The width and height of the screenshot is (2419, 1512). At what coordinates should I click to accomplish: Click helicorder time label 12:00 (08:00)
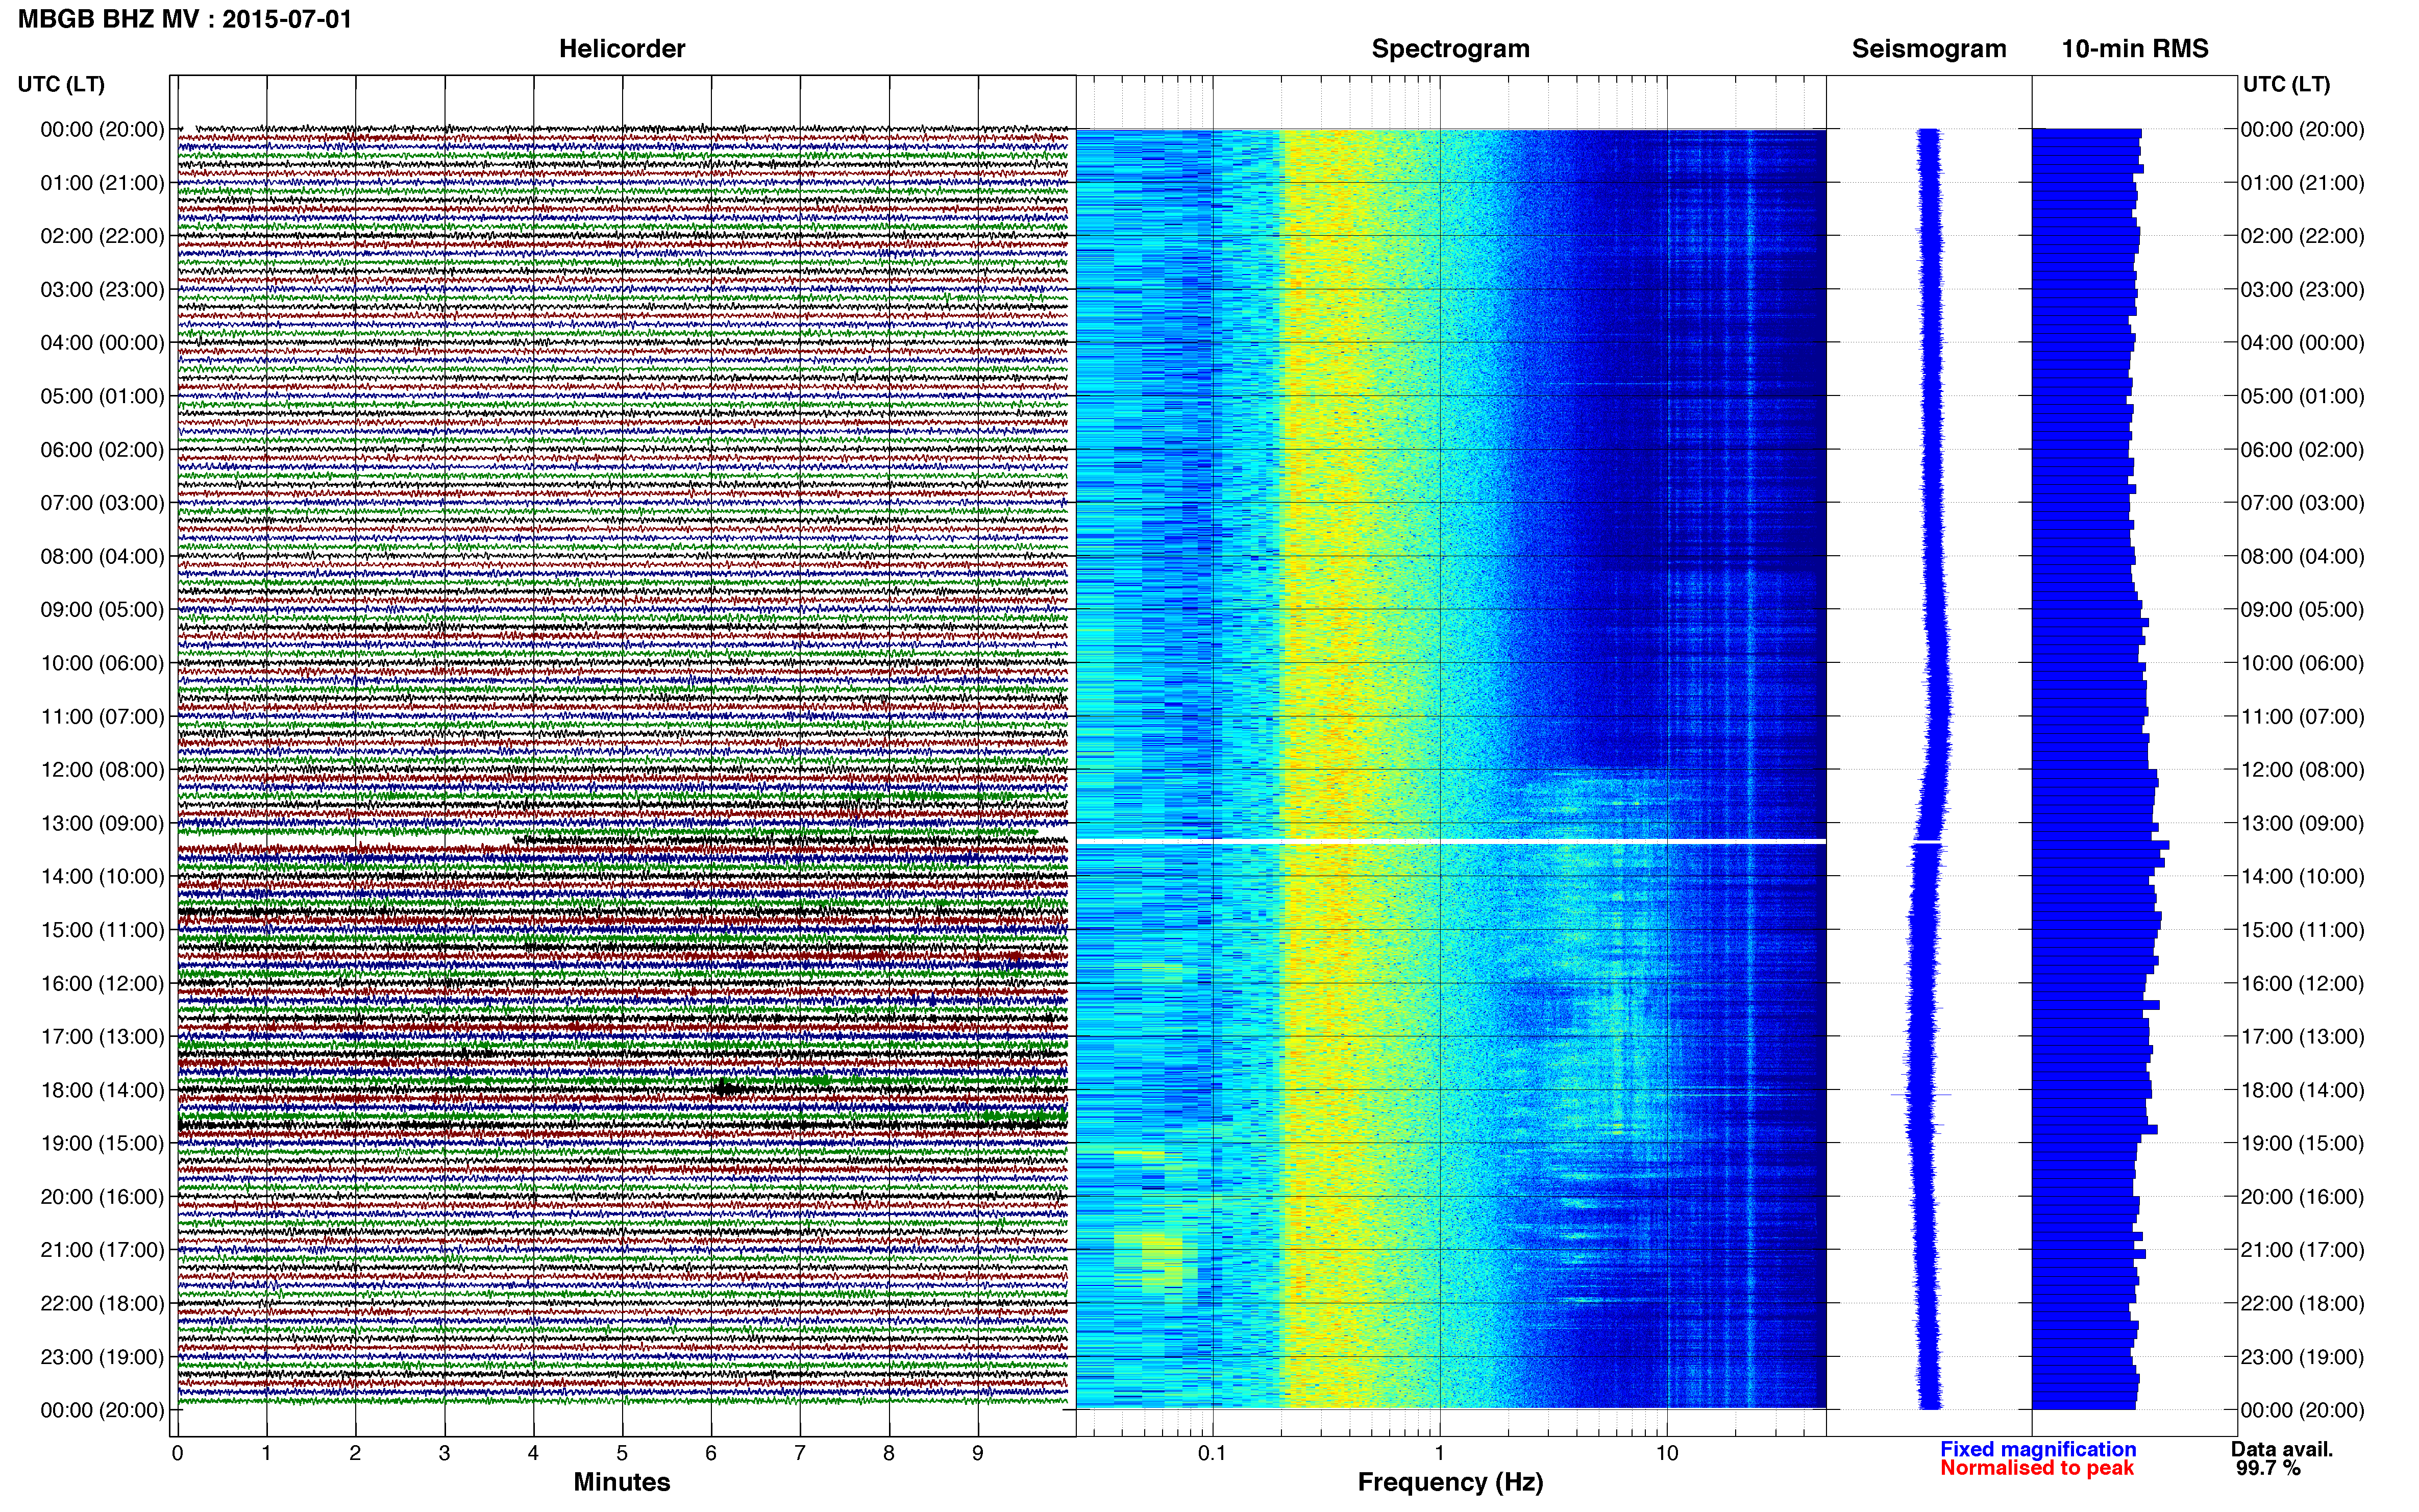[x=102, y=770]
